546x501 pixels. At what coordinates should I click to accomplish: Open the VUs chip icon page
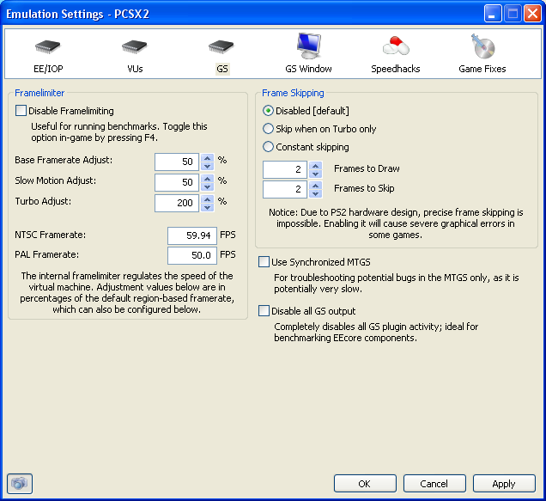135,46
